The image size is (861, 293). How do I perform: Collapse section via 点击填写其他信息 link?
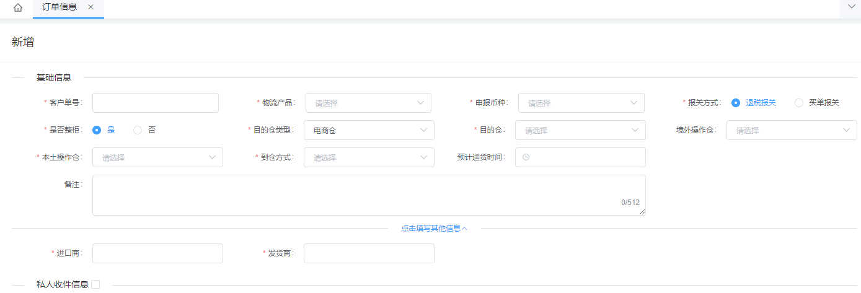pyautogui.click(x=434, y=228)
